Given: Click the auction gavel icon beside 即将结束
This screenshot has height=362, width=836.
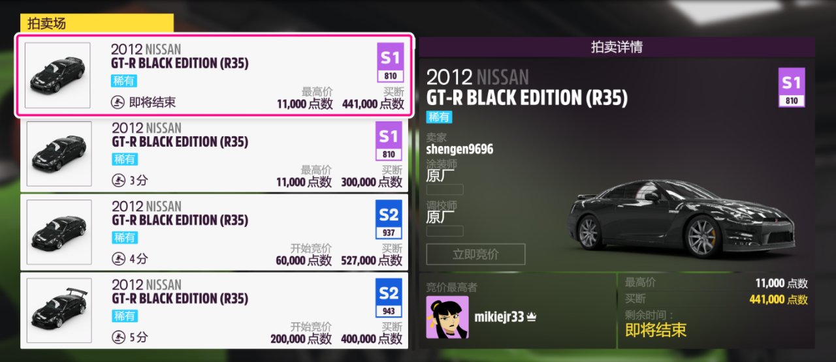Looking at the screenshot, I should (x=118, y=102).
